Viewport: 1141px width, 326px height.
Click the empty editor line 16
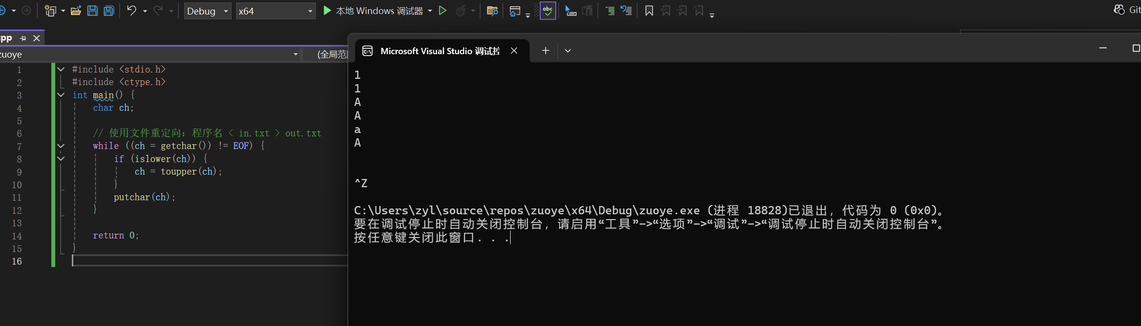click(x=210, y=261)
